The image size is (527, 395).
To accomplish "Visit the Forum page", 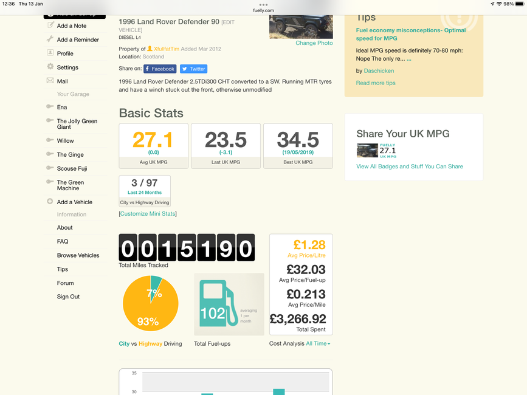I will pyautogui.click(x=65, y=283).
